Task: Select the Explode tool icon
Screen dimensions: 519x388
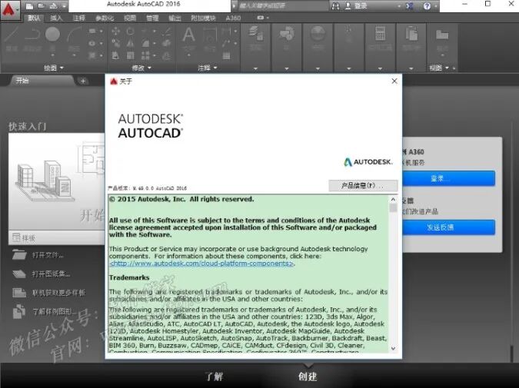Action: [x=167, y=43]
